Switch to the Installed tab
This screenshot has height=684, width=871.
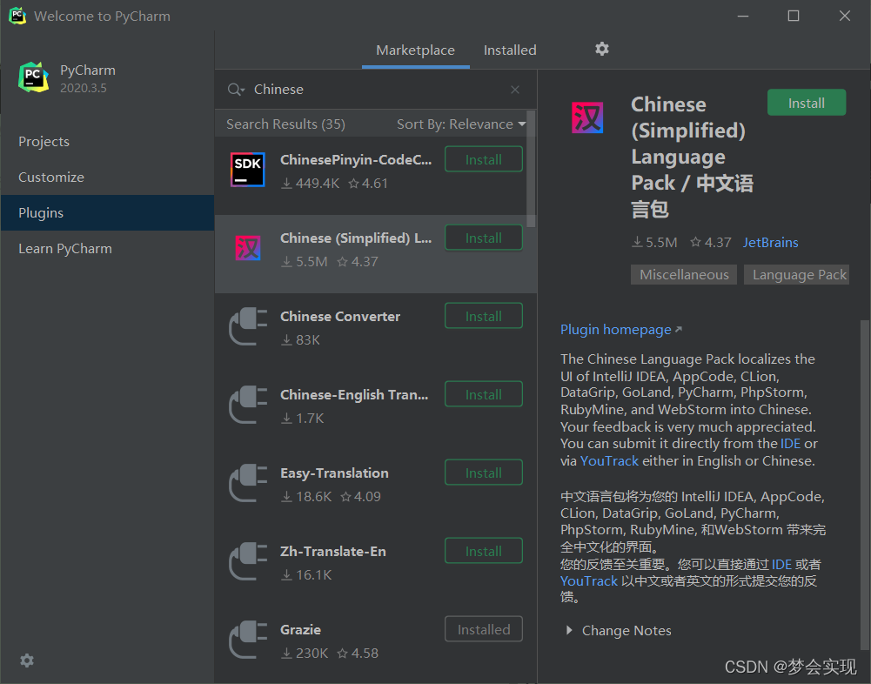coord(510,50)
